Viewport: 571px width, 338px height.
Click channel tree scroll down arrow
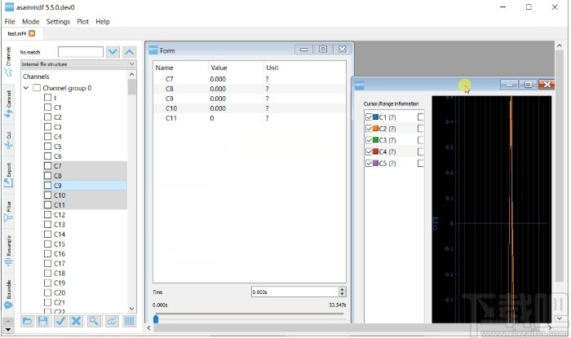pos(132,309)
